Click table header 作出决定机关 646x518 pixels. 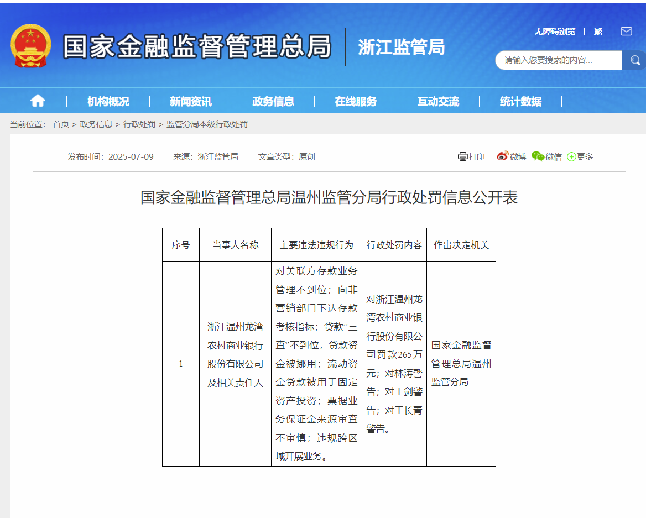pos(461,245)
